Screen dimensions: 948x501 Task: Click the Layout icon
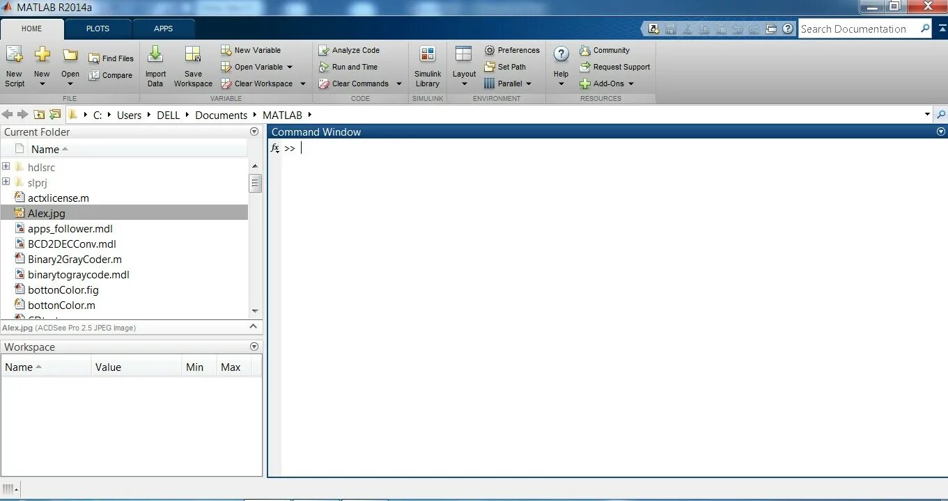(x=463, y=54)
